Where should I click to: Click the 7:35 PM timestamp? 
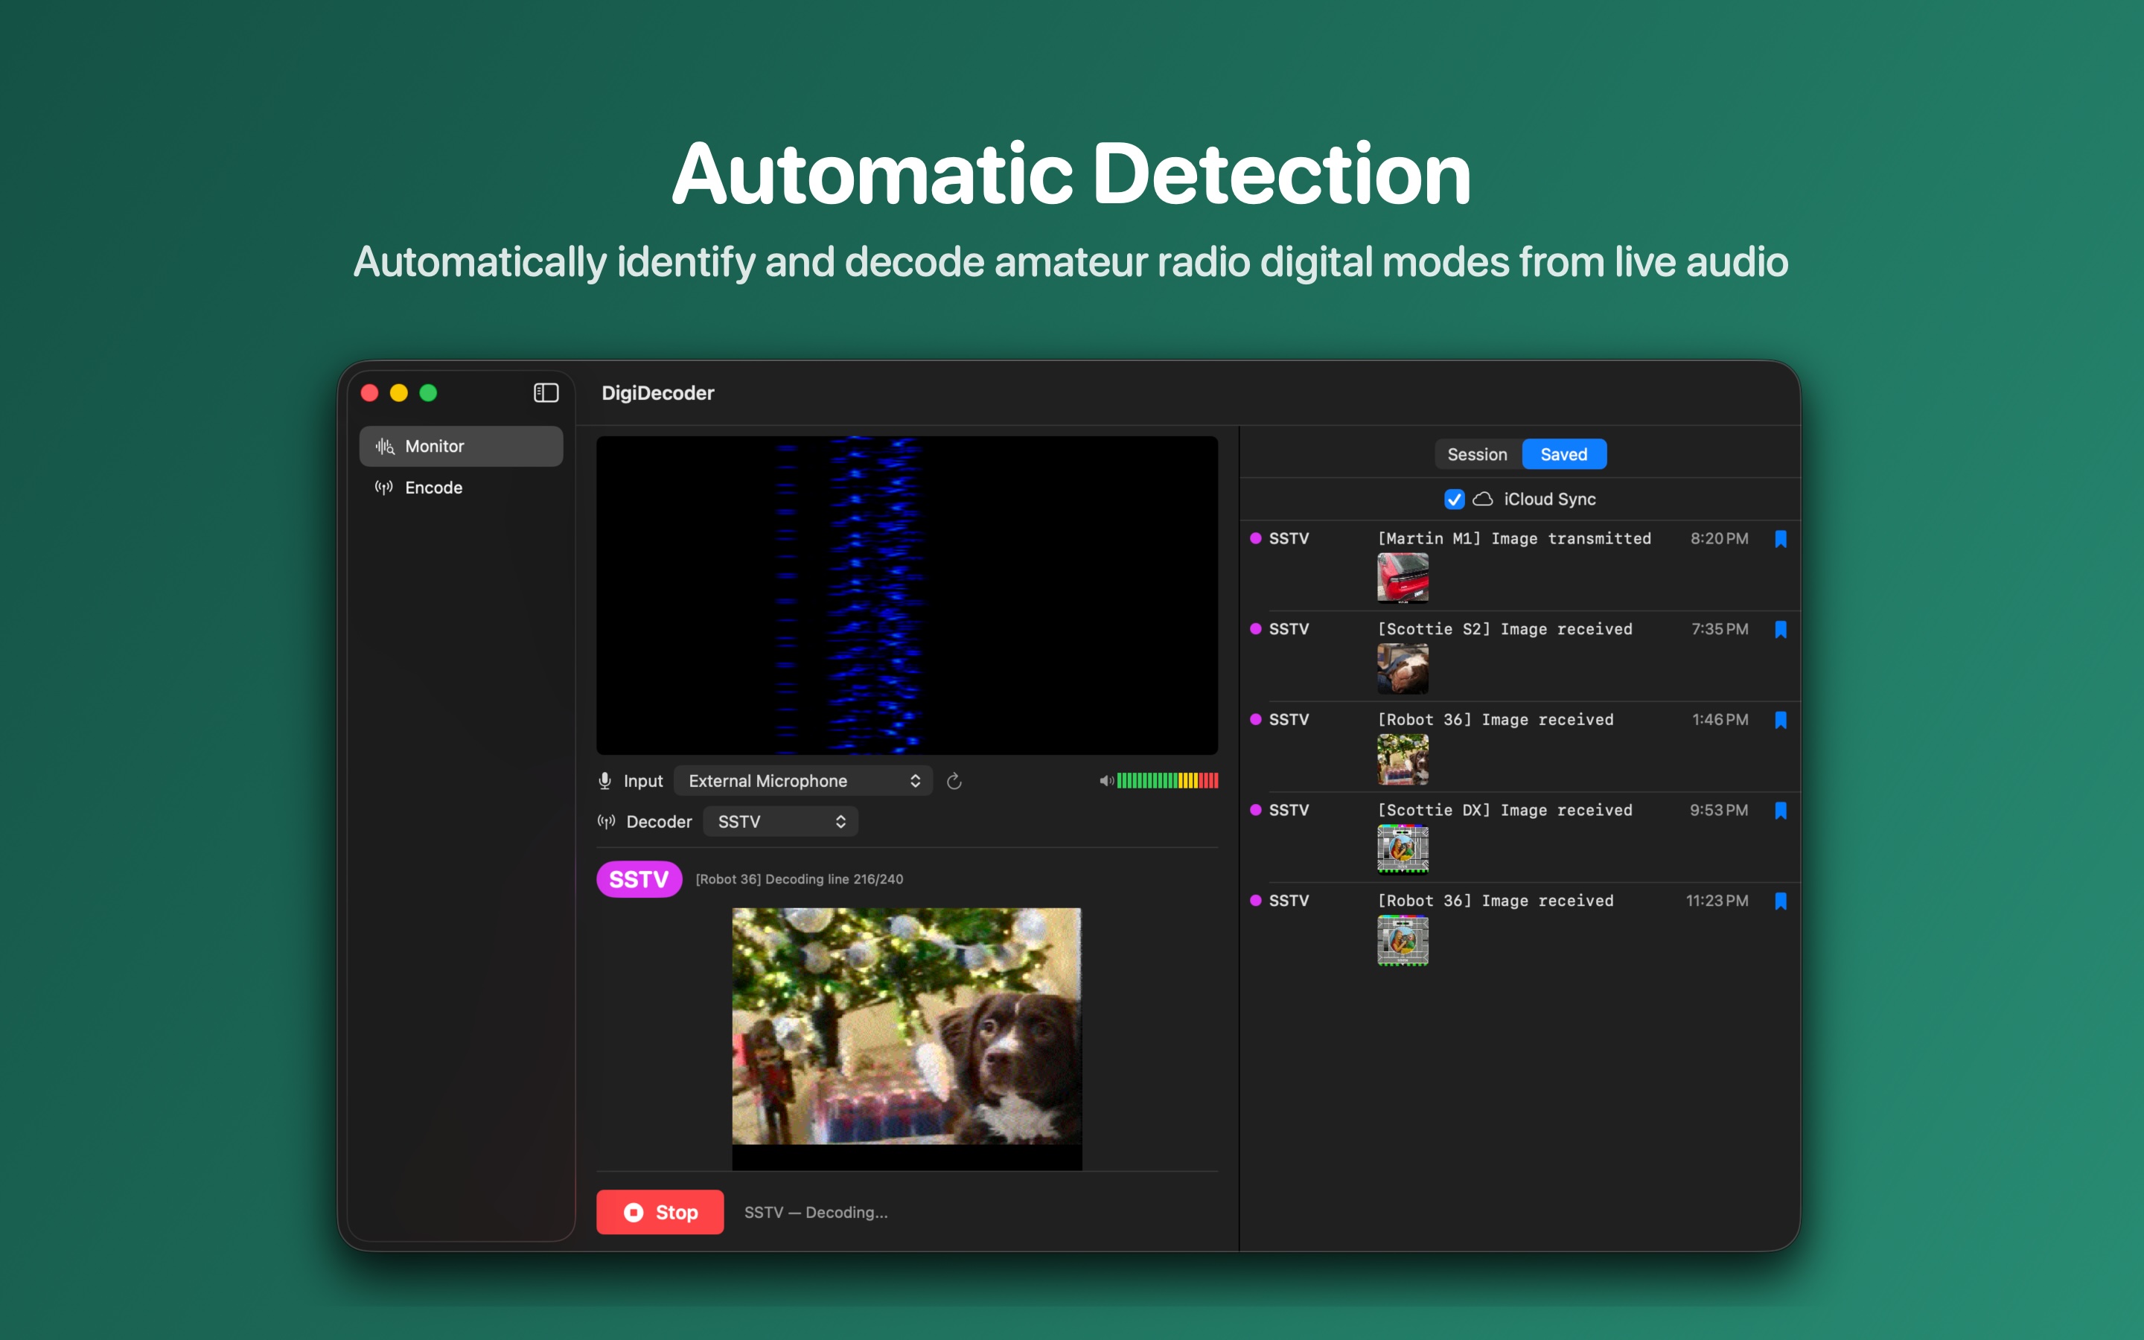(x=1720, y=628)
